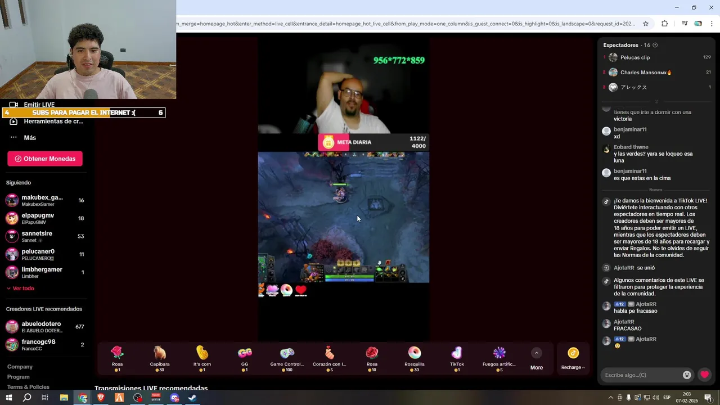Open Windows taskbar search
Image resolution: width=720 pixels, height=405 pixels.
click(x=27, y=398)
